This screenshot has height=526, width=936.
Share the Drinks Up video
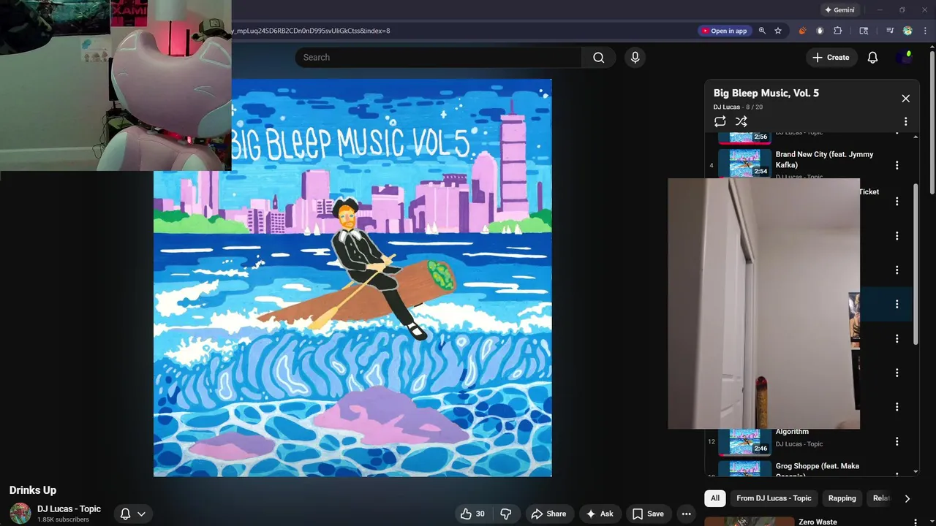point(548,514)
